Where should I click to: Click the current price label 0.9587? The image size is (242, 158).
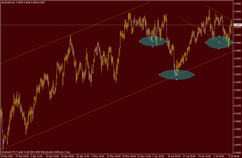[x=238, y=25]
